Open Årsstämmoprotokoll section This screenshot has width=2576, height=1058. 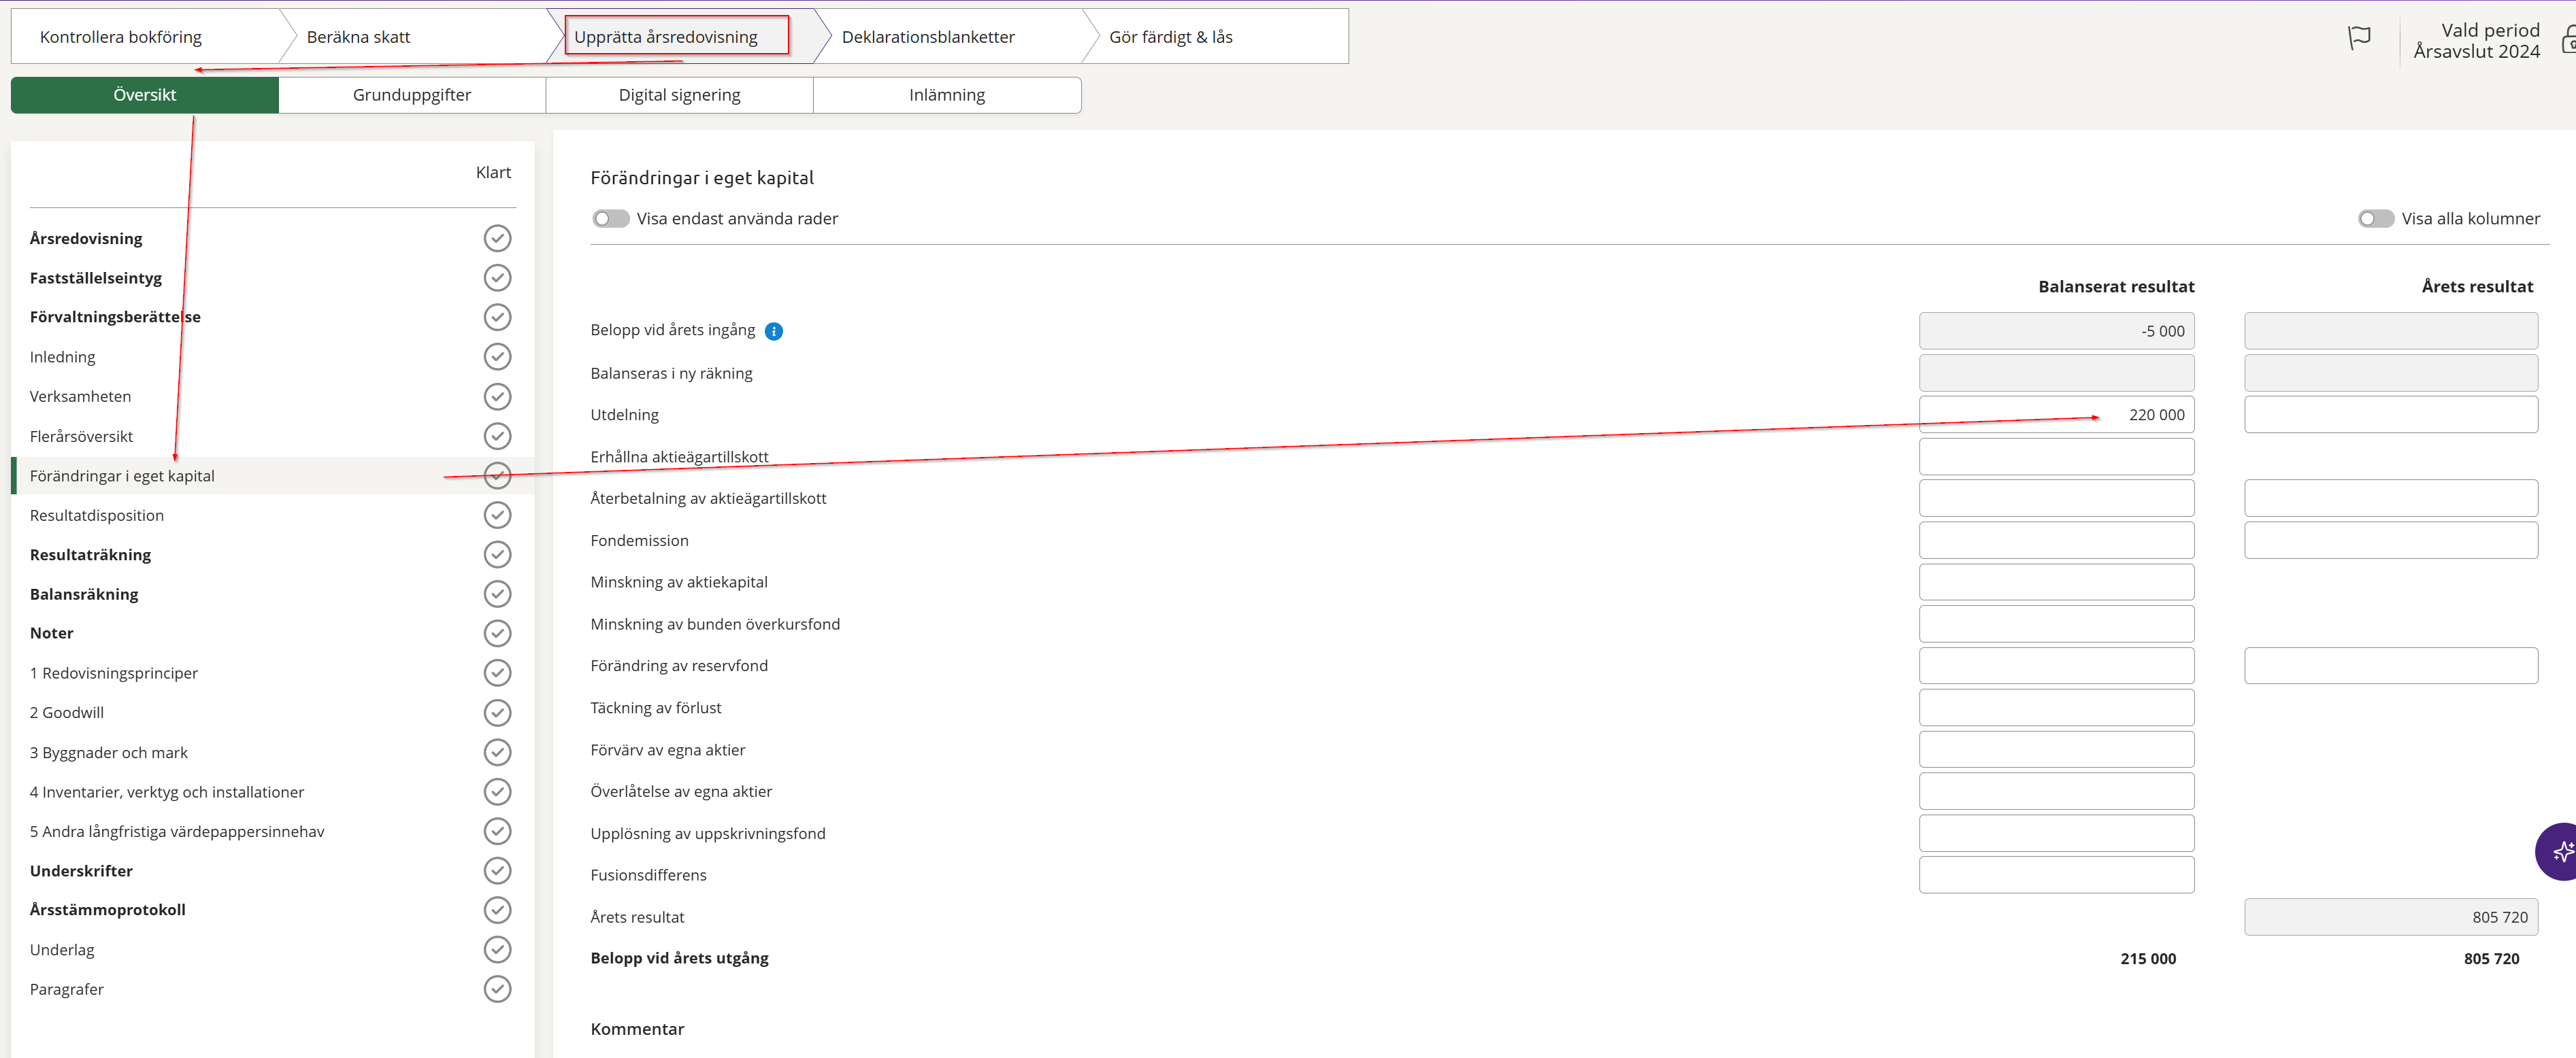(x=108, y=910)
